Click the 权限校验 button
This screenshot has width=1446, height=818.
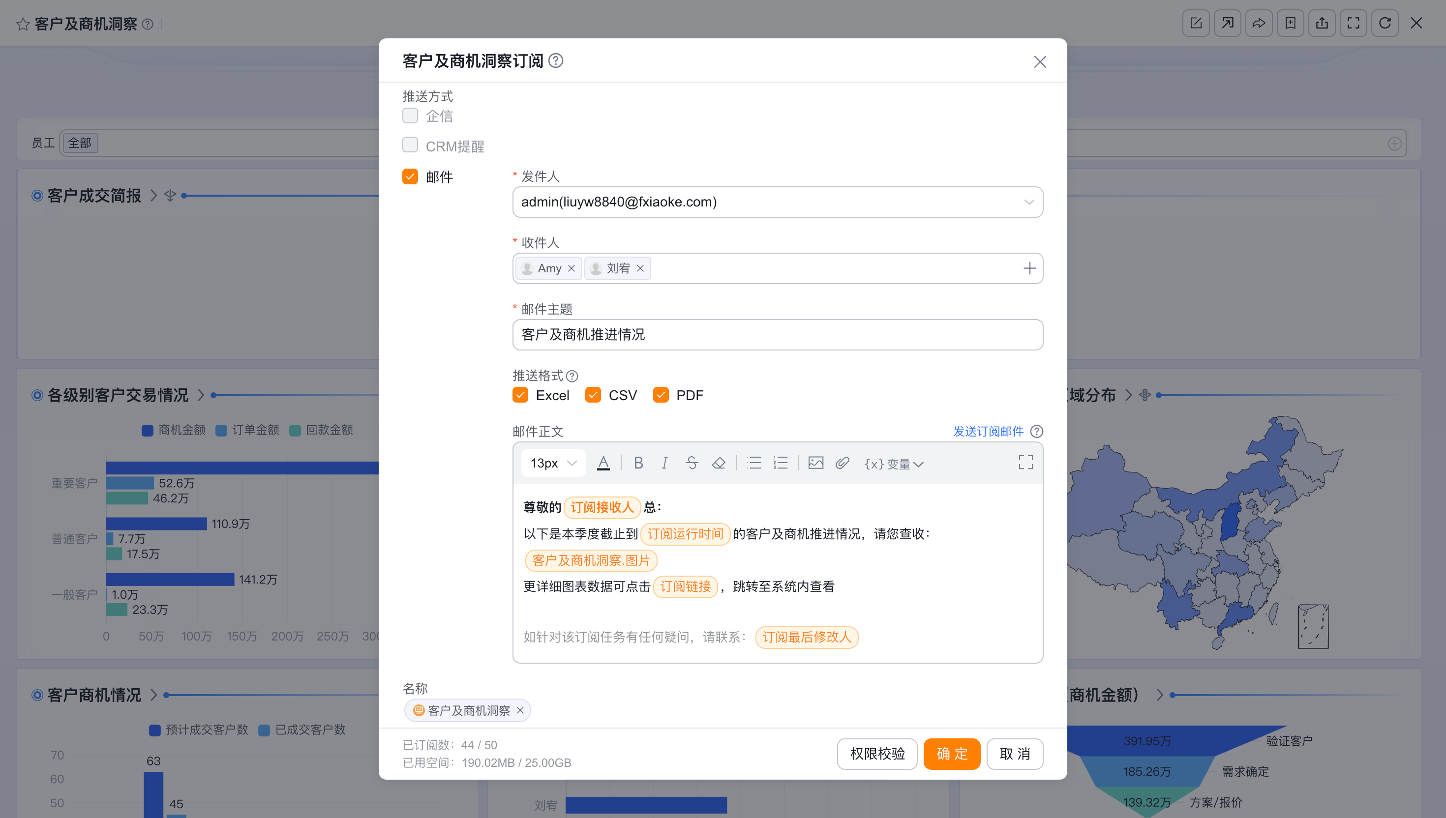[877, 754]
